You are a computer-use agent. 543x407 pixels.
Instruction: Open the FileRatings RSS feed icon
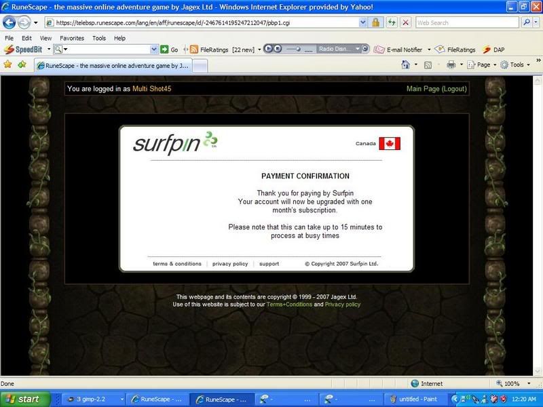[194, 50]
